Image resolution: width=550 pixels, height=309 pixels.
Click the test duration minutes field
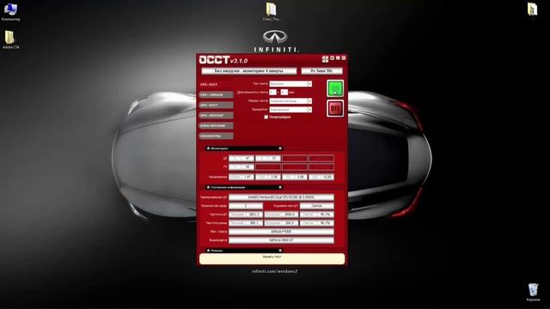point(284,92)
